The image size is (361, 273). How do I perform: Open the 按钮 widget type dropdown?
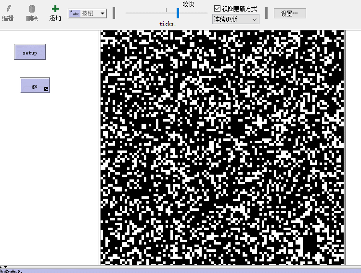click(x=87, y=14)
